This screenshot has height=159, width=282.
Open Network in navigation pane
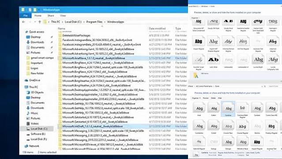(34, 146)
